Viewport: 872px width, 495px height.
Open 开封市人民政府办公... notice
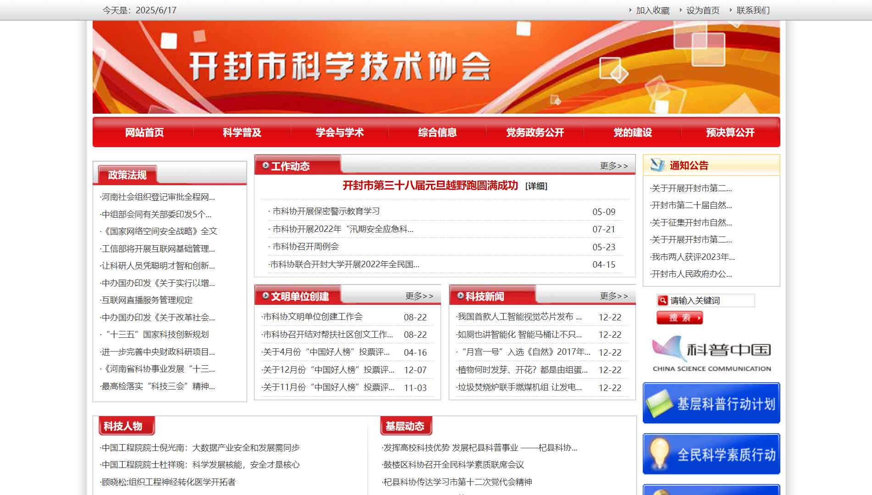[691, 274]
